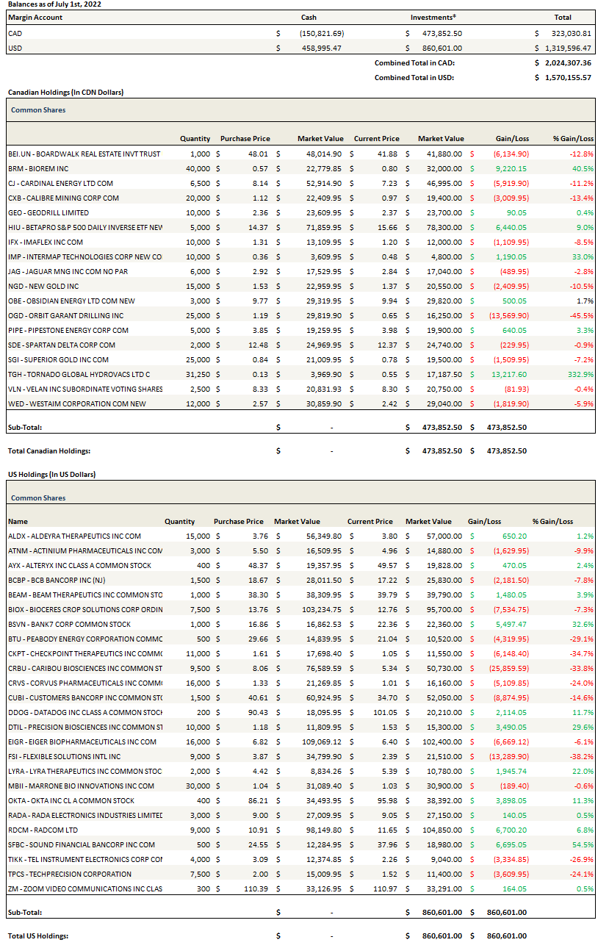Click the 'Canadian Holdings (In CDN Dollars)' heading

click(65, 93)
